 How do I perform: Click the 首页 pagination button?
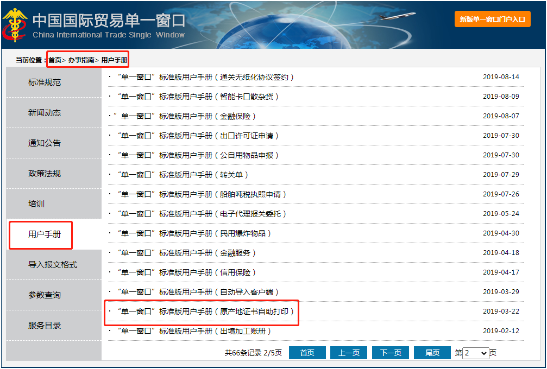point(307,353)
